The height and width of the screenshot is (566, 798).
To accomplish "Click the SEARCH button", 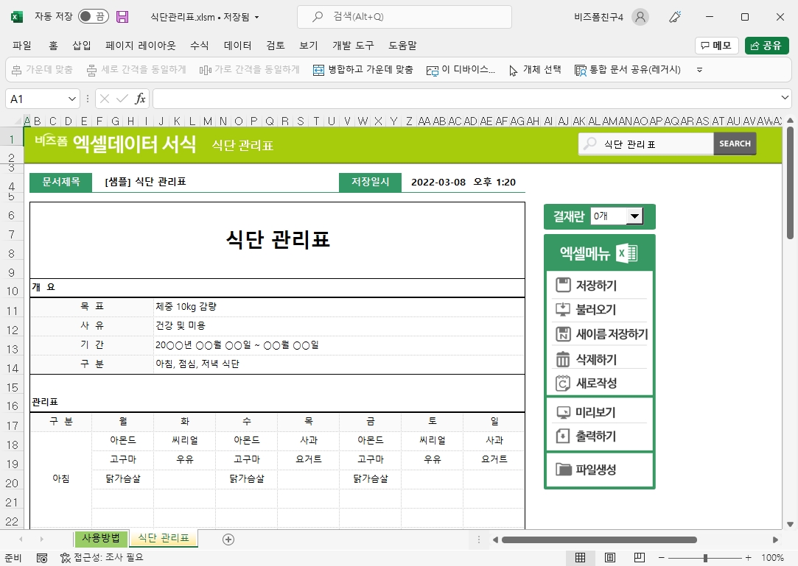I will [735, 144].
